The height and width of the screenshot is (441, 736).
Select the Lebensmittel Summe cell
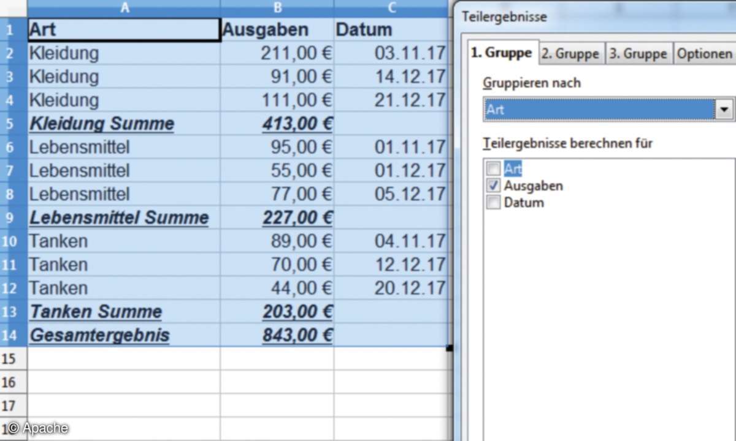124,217
